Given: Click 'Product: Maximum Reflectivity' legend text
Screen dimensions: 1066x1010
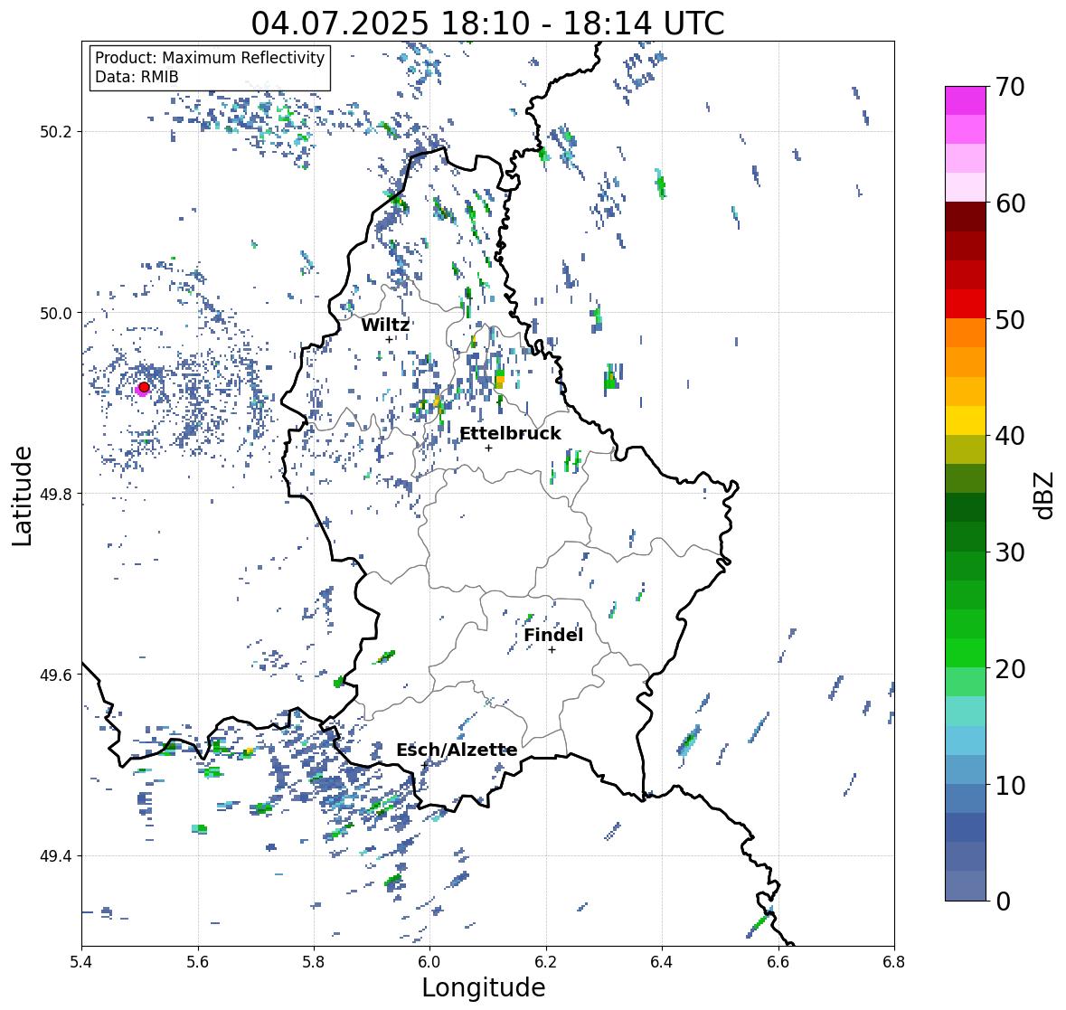Looking at the screenshot, I should point(210,58).
